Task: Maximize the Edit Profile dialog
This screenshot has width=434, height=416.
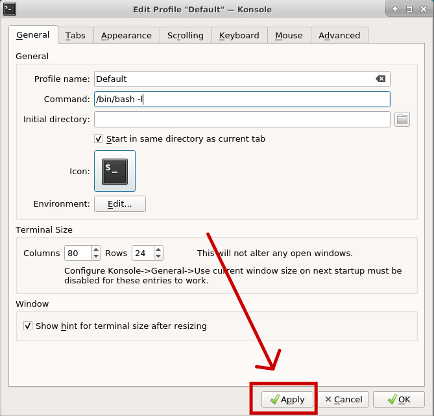Action: tap(409, 9)
